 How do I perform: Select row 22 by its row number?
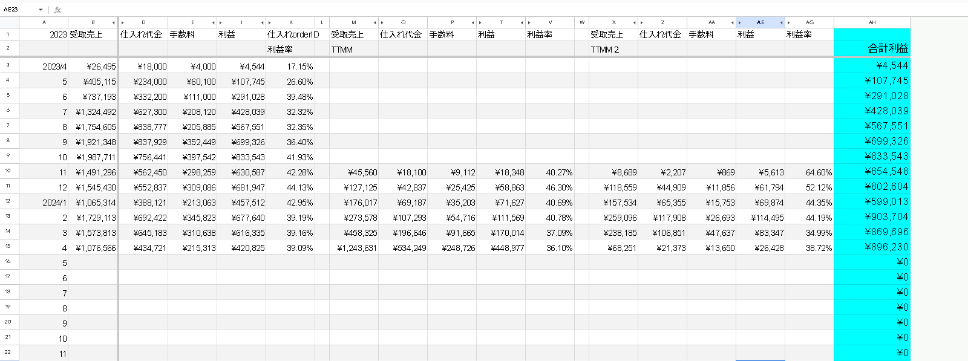coord(8,353)
